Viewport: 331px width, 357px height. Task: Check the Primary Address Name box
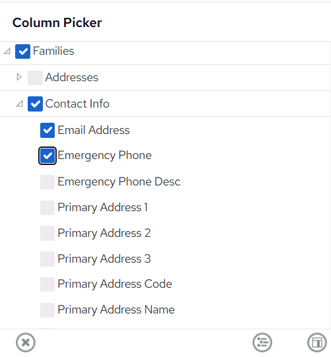coord(47,310)
